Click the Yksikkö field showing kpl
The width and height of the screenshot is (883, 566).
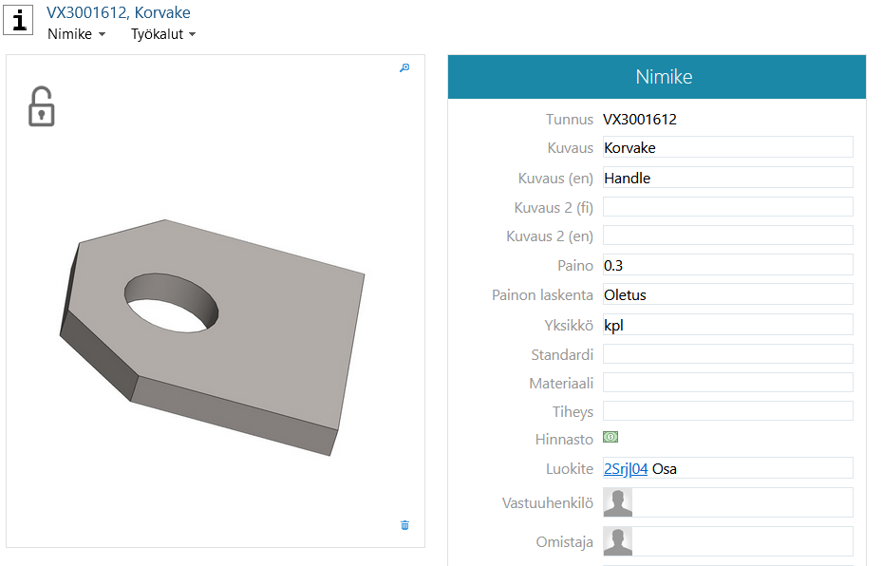[x=727, y=325]
